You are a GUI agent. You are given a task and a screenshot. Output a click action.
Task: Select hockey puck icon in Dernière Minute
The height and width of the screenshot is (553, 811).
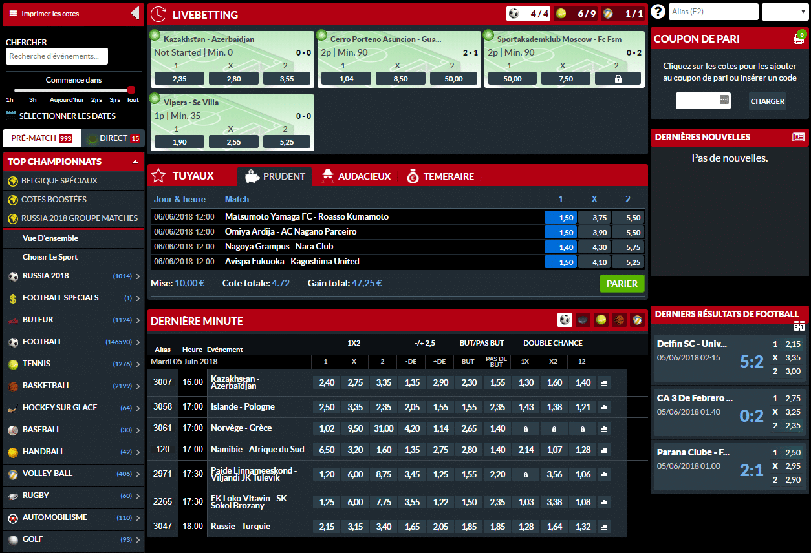pyautogui.click(x=583, y=320)
